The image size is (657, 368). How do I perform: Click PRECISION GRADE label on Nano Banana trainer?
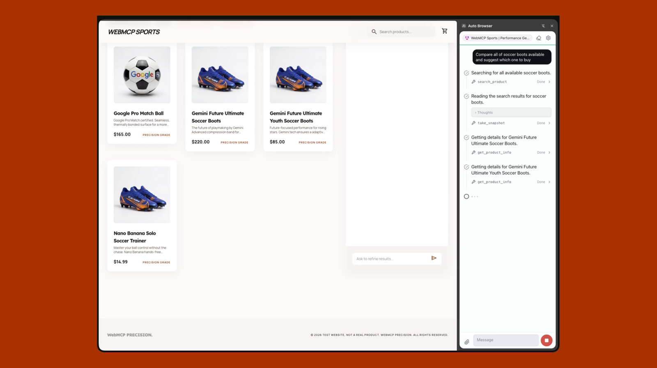tap(156, 262)
